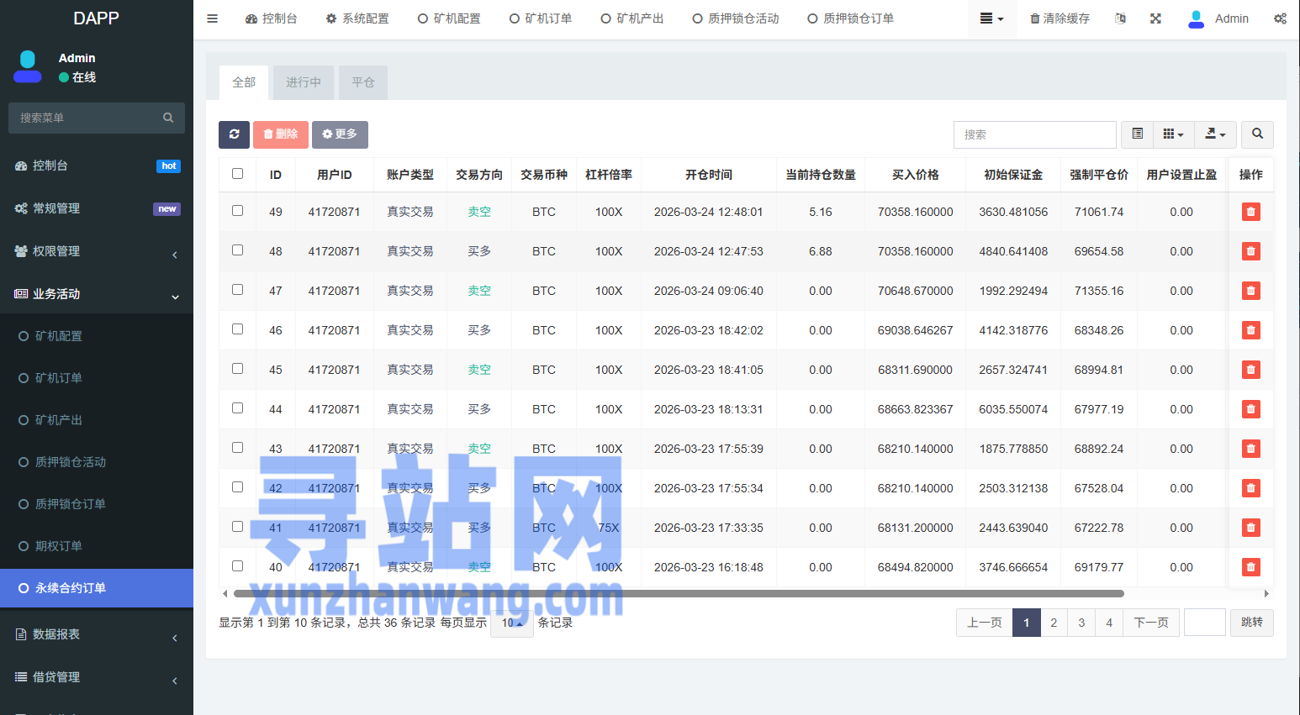Select the checkbox for order 48
The height and width of the screenshot is (715, 1300).
point(237,250)
